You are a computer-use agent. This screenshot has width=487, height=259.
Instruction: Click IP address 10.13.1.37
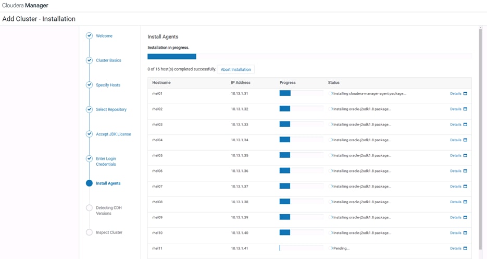pos(240,186)
